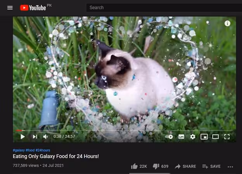Open the #galaxy hashtag link
Image resolution: width=242 pixels, height=174 pixels.
coord(19,150)
